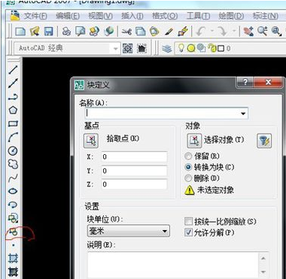Open Workspace Settings icon
The image size is (286, 279).
point(127,48)
